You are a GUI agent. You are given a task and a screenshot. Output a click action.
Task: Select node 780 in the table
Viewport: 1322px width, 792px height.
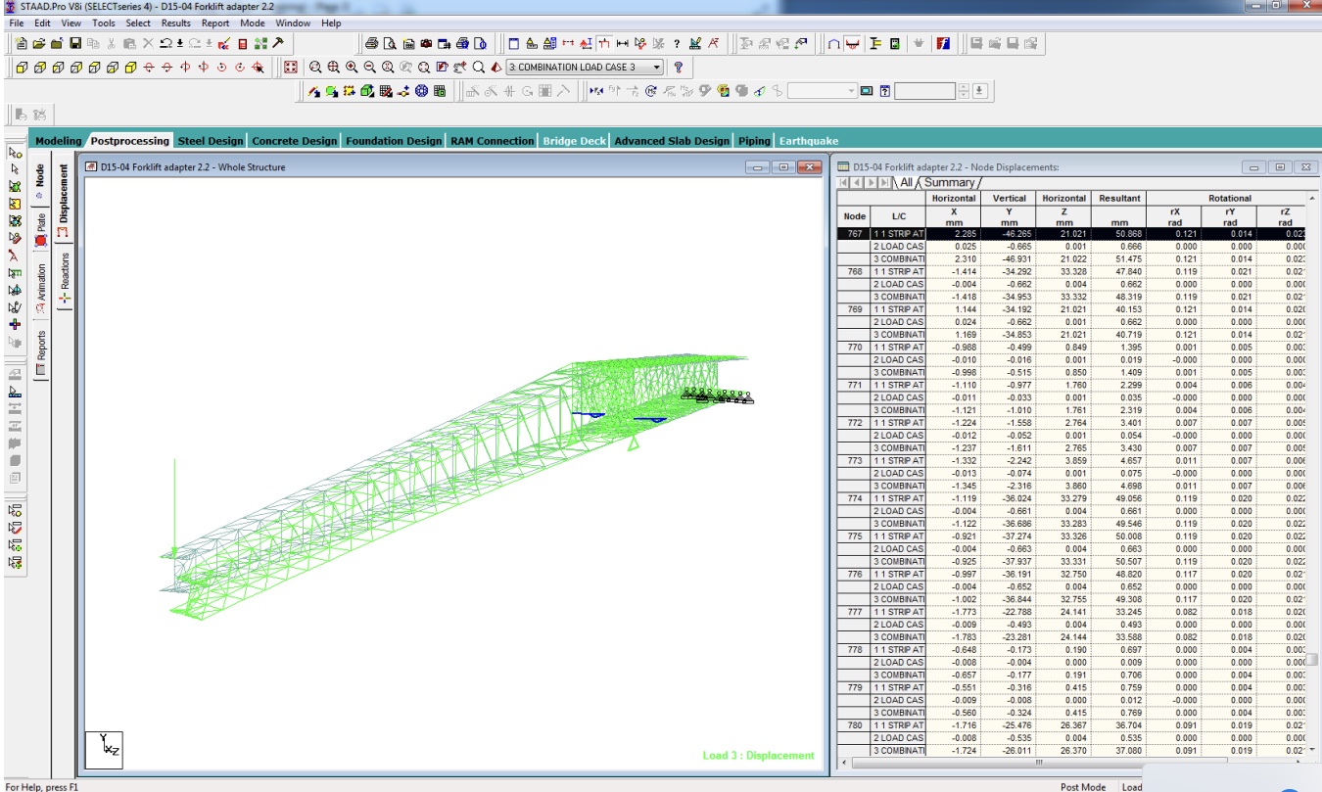pos(855,725)
